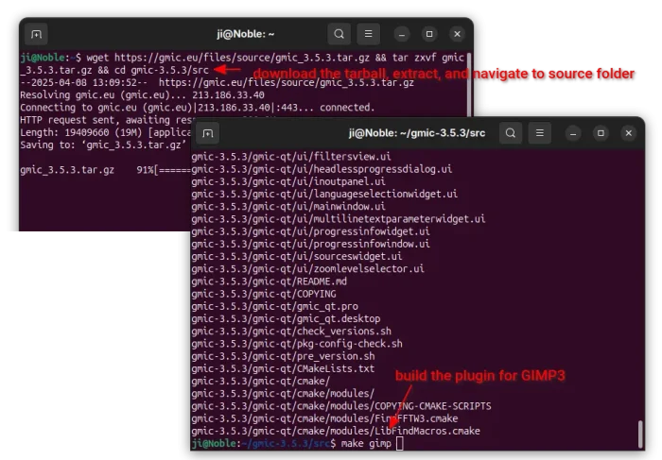Click the line ending 'mainwindow.ui'
Viewport: 662px width, 460px height.
288,207
